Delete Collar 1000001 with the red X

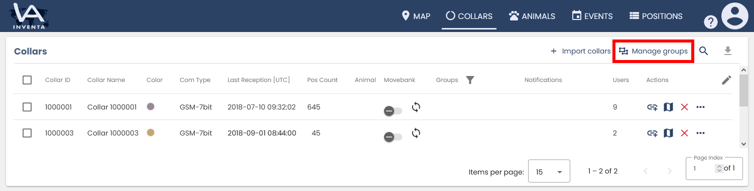[x=684, y=107]
